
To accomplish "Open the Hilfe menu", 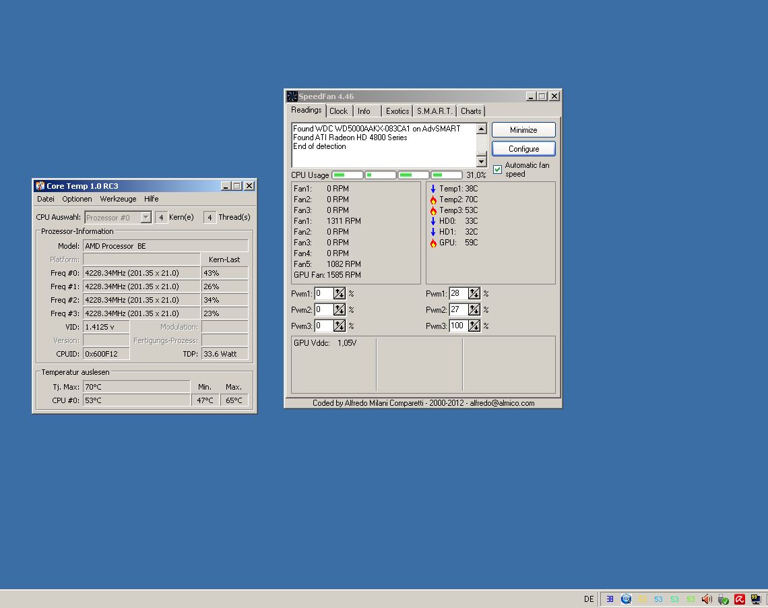I will point(152,199).
